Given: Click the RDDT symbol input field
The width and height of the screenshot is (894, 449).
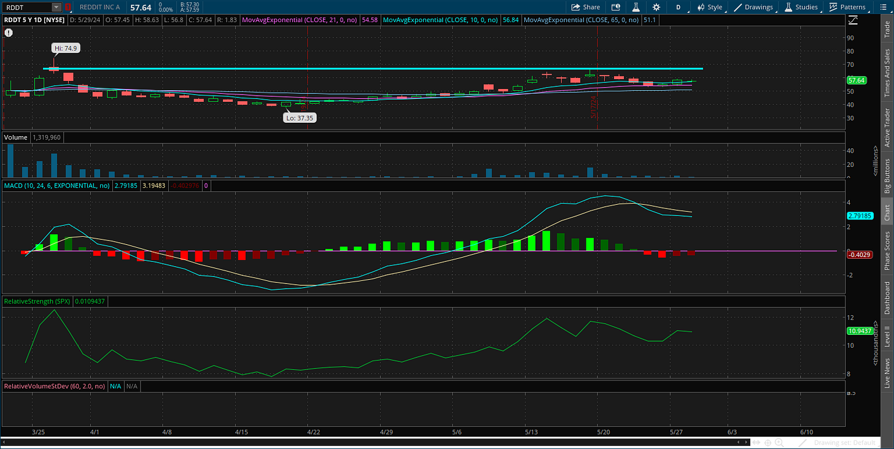Looking at the screenshot, I should [x=27, y=7].
